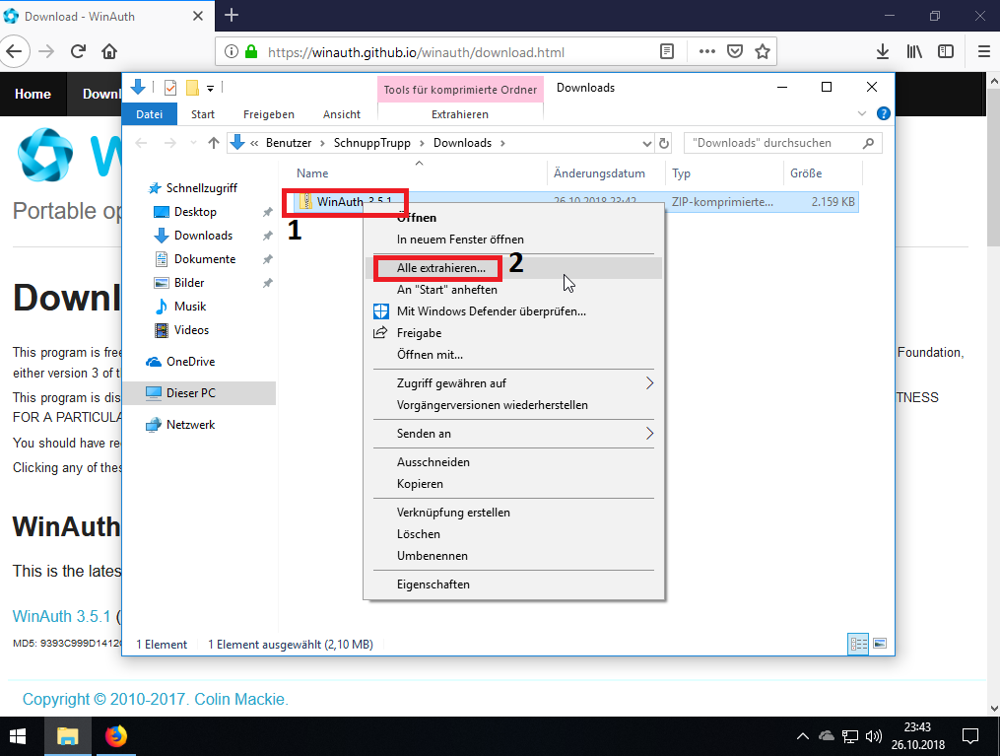Open Firefox library icon
Image resolution: width=1000 pixels, height=756 pixels.
pyautogui.click(x=914, y=51)
